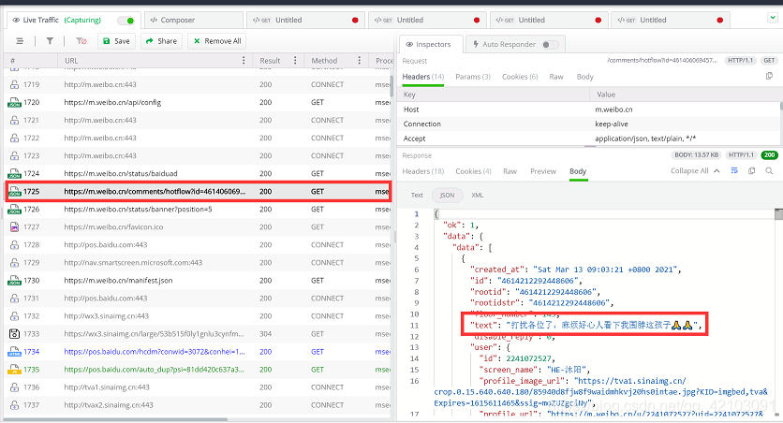Click HTML icon of session 1734
783x423 pixels.
coord(14,352)
